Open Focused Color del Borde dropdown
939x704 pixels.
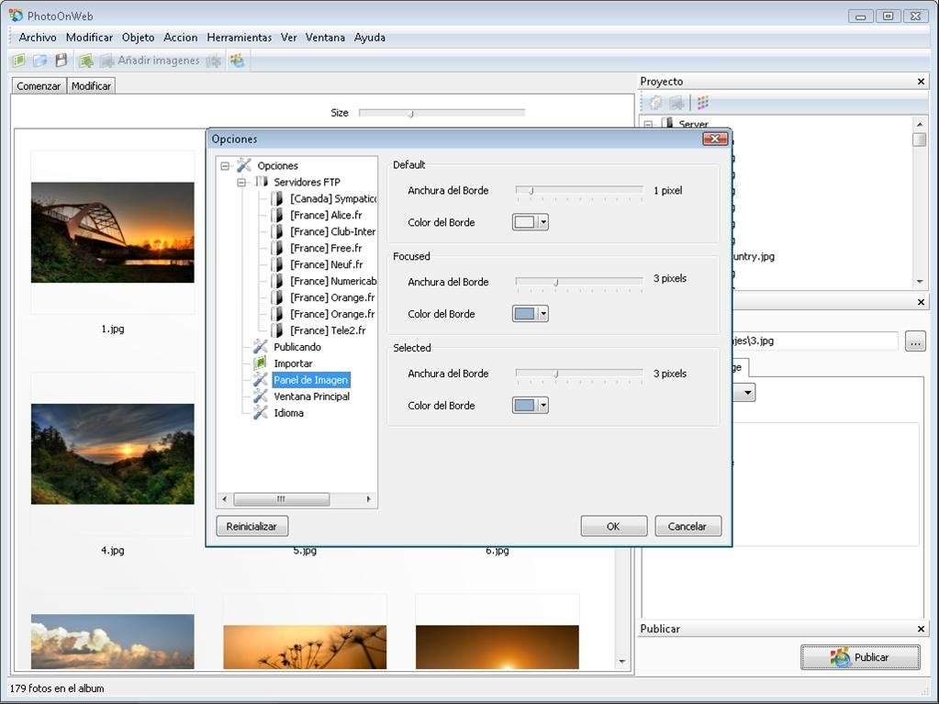pyautogui.click(x=543, y=314)
